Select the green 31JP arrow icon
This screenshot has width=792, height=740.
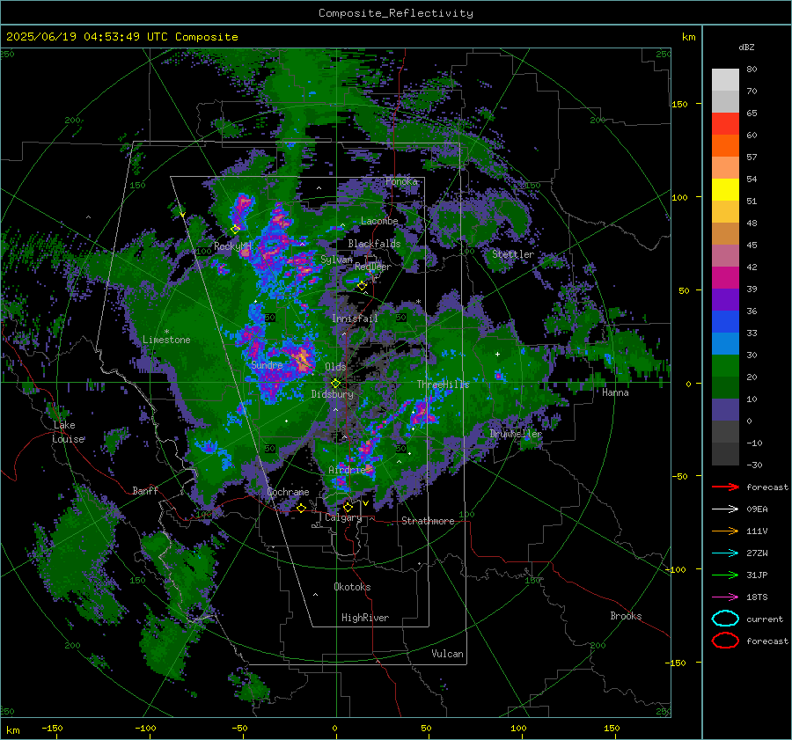click(x=725, y=575)
